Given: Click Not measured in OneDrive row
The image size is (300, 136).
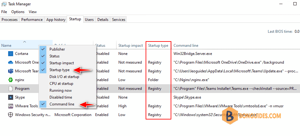Looking at the screenshot, I should pyautogui.click(x=130, y=62).
